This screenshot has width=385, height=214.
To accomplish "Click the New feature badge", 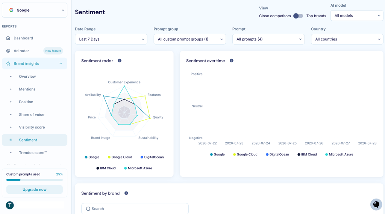I will pos(53,51).
